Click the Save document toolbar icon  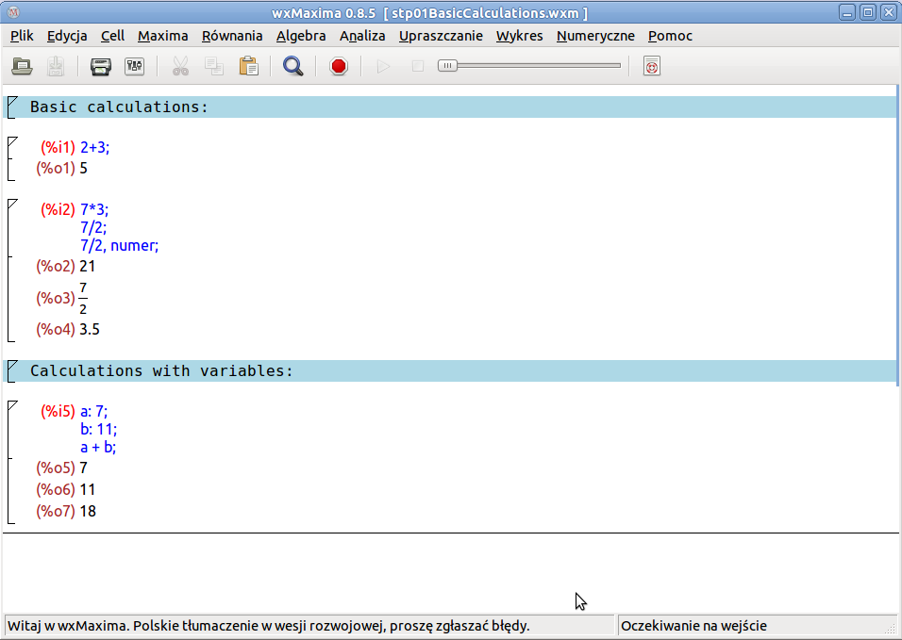[x=56, y=66]
